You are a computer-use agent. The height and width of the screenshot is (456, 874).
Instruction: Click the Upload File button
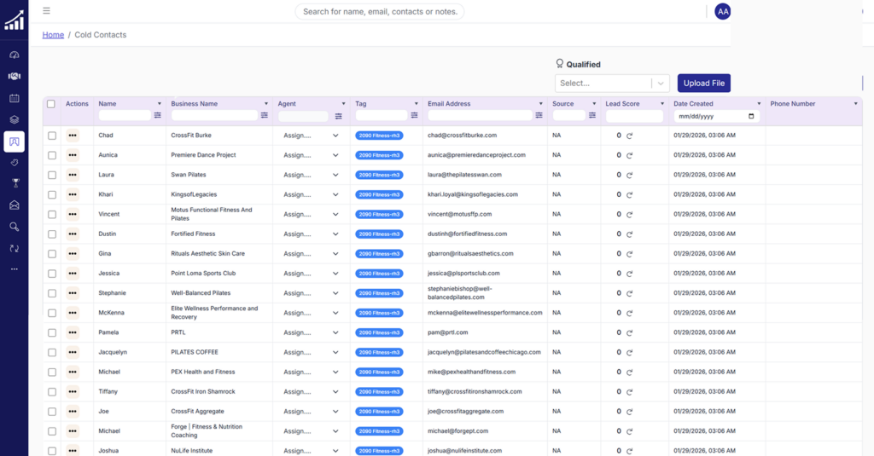pyautogui.click(x=703, y=84)
